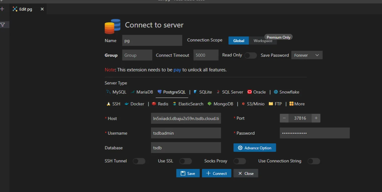Select the MySQL server type icon
382x192 pixels.
coord(109,92)
